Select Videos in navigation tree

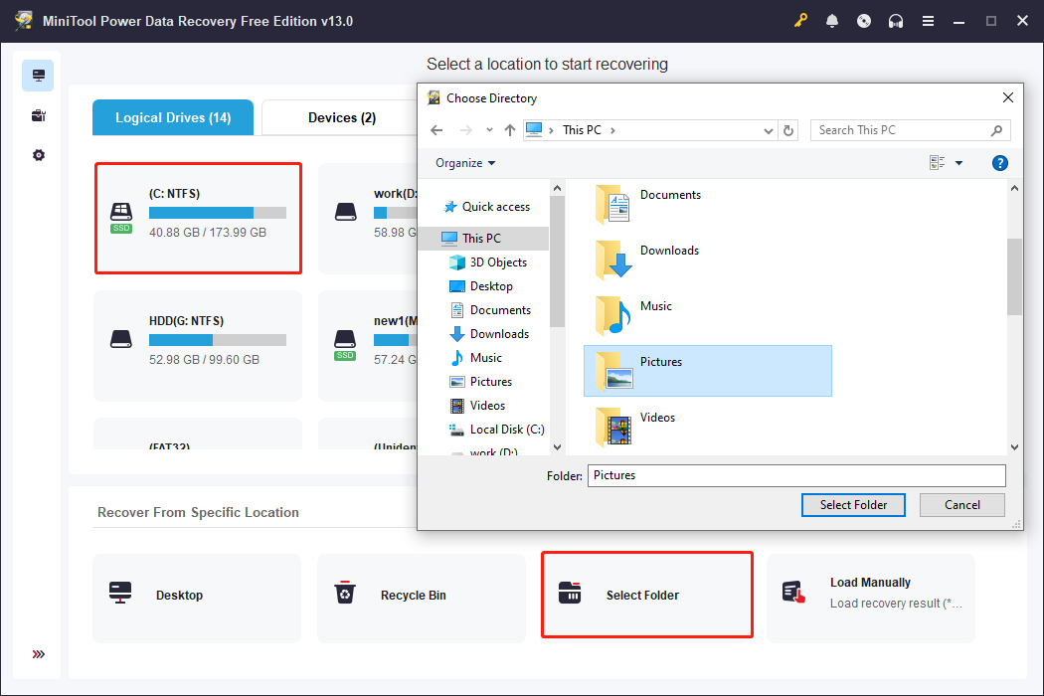(478, 407)
